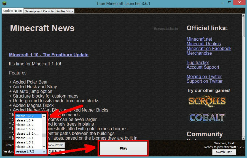Select release 1.6.4 in the version list

coord(28,120)
